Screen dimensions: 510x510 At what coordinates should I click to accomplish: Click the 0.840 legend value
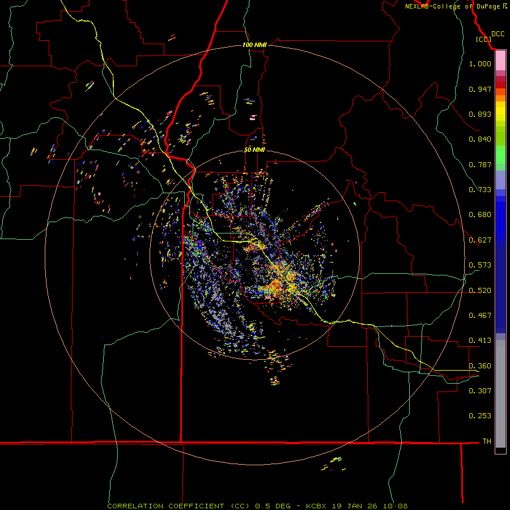coord(480,139)
